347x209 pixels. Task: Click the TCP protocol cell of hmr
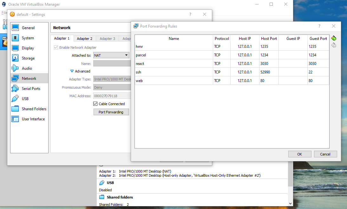222,47
